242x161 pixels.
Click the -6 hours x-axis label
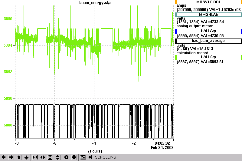[54, 143]
